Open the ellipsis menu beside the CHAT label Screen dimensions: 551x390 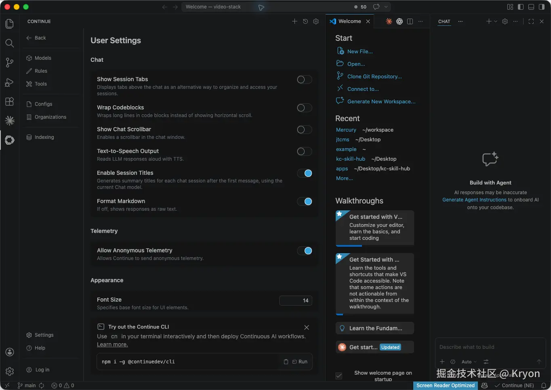click(460, 21)
